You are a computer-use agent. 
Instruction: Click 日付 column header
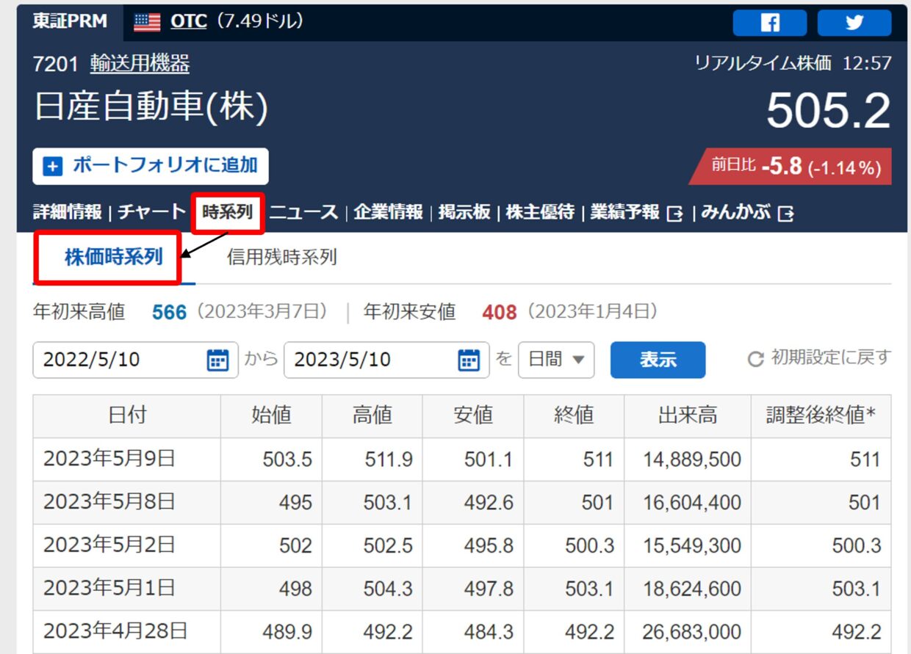(x=126, y=415)
